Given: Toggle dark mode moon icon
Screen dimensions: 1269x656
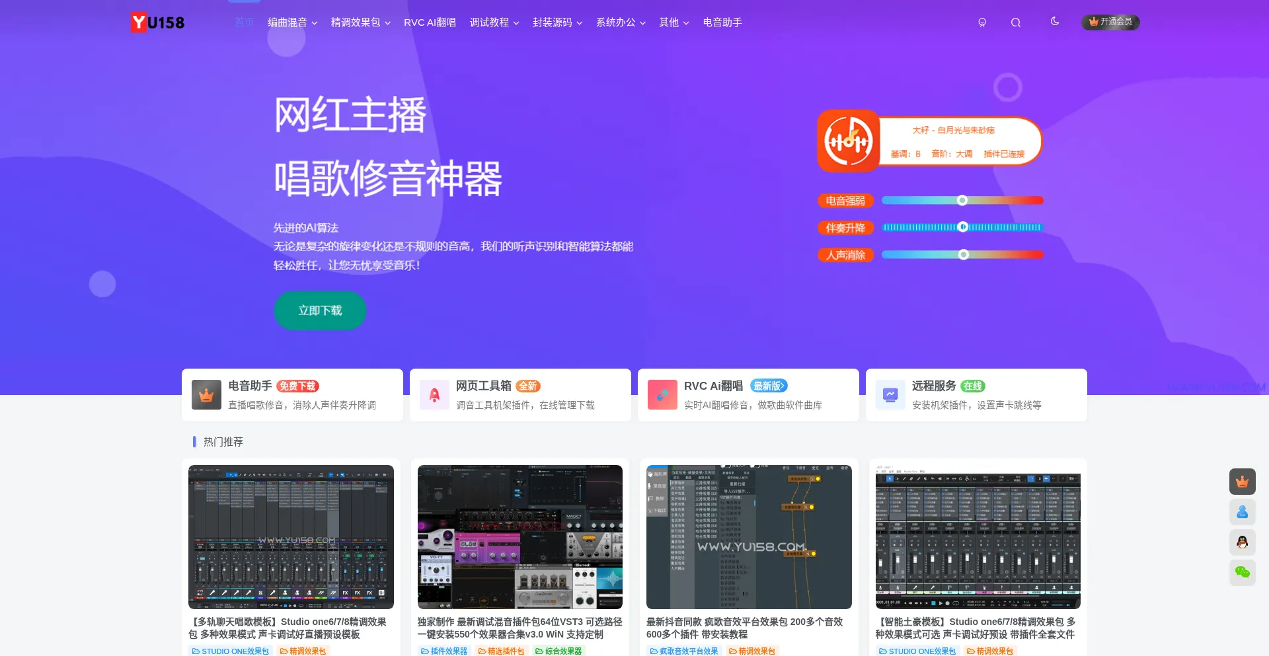Looking at the screenshot, I should (1055, 21).
